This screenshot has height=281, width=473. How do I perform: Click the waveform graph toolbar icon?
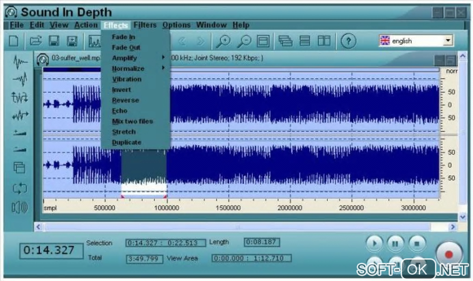pyautogui.click(x=95, y=41)
